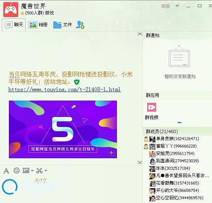Click penguin avatar of 别盏清词
Image resolution: width=212 pixels, height=203 pixels.
point(152,161)
